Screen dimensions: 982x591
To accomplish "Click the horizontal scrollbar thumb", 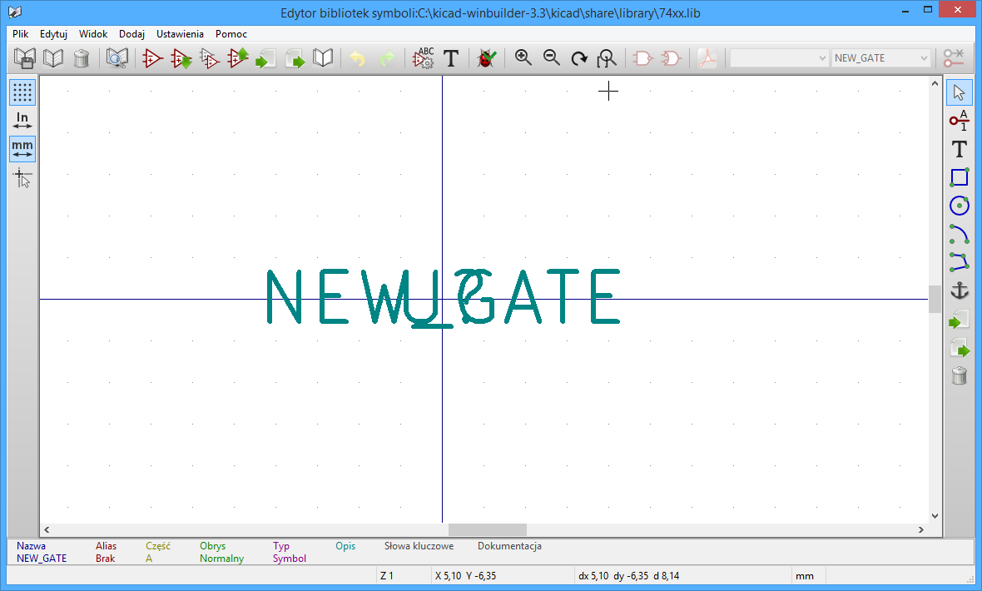I will pyautogui.click(x=487, y=529).
